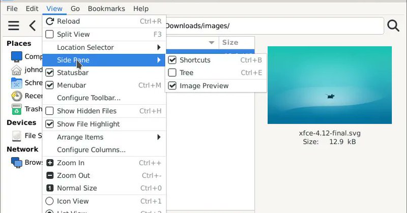The image size is (407, 213).
Task: Toggle Show Hidden Files checkbox
Action: click(x=49, y=111)
